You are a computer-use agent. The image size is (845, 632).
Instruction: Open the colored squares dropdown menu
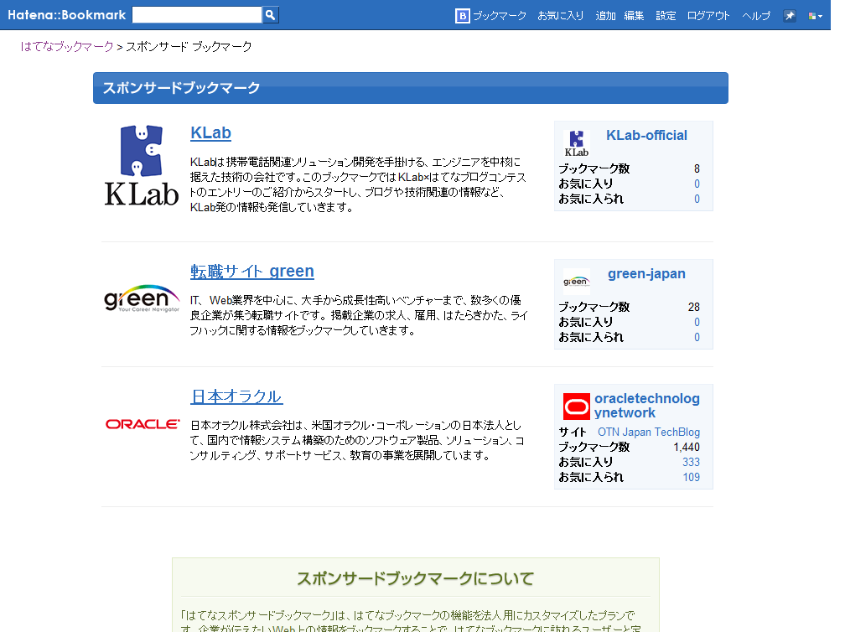816,16
